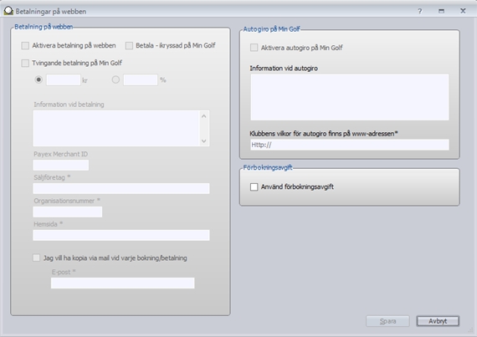
Task: Click the Information vid autogiro text area
Action: coord(350,97)
